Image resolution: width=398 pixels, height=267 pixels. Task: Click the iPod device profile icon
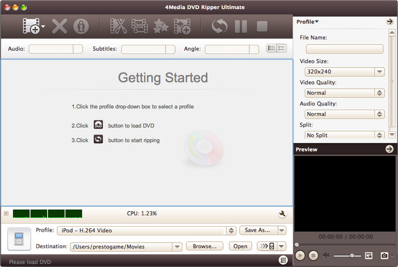(x=19, y=239)
